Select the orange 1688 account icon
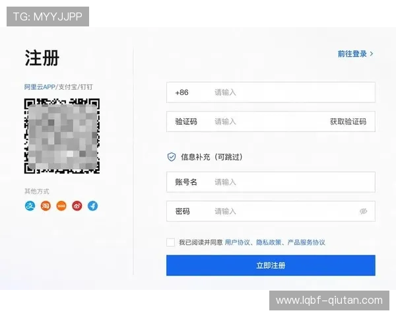 (61, 205)
